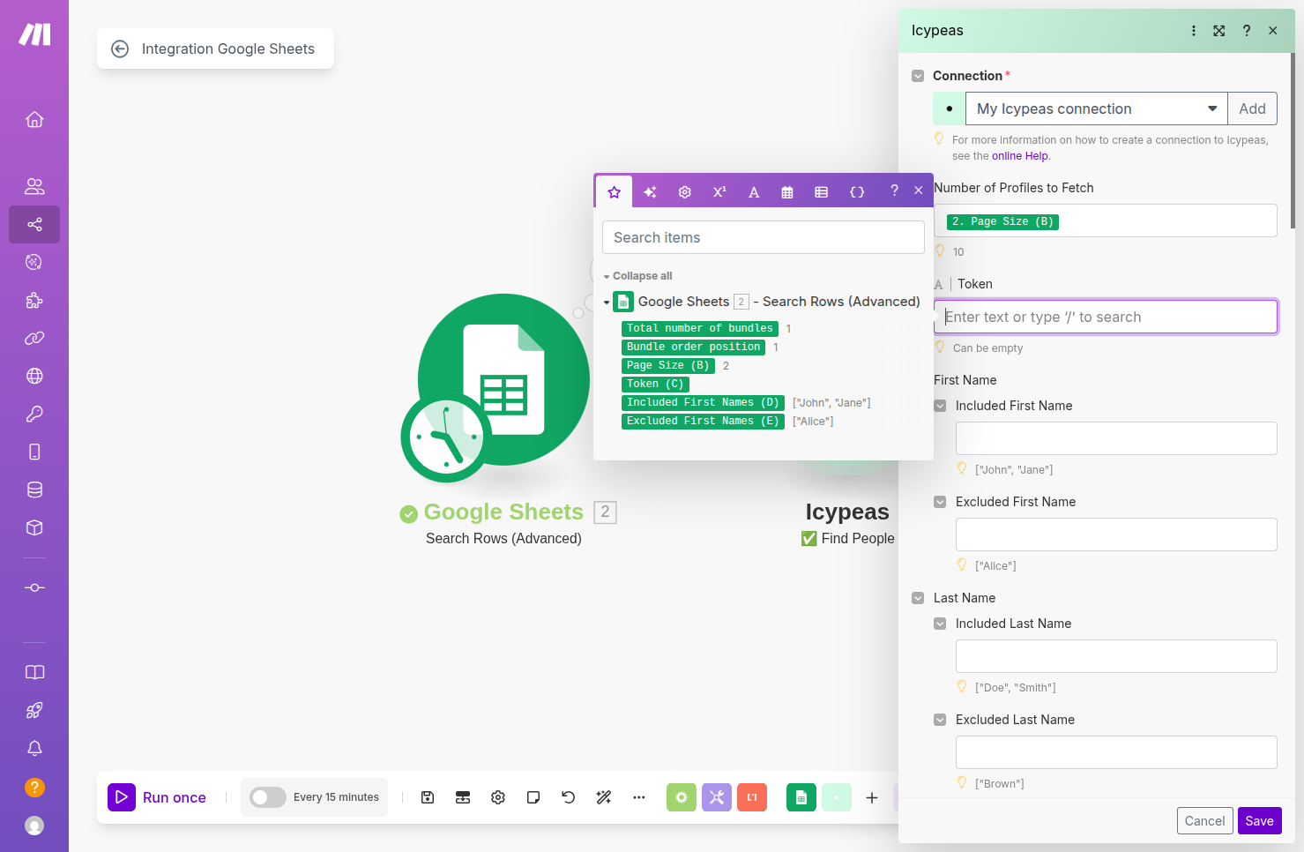Collapse all items in the mapping panel

click(x=637, y=276)
